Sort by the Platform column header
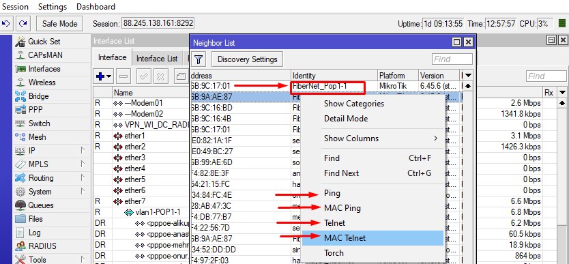The height and width of the screenshot is (264, 569). 398,76
